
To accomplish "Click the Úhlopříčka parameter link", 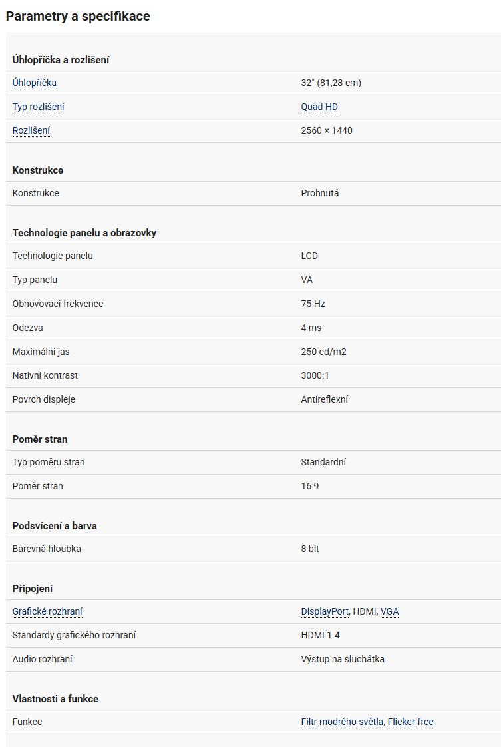I will coord(35,83).
